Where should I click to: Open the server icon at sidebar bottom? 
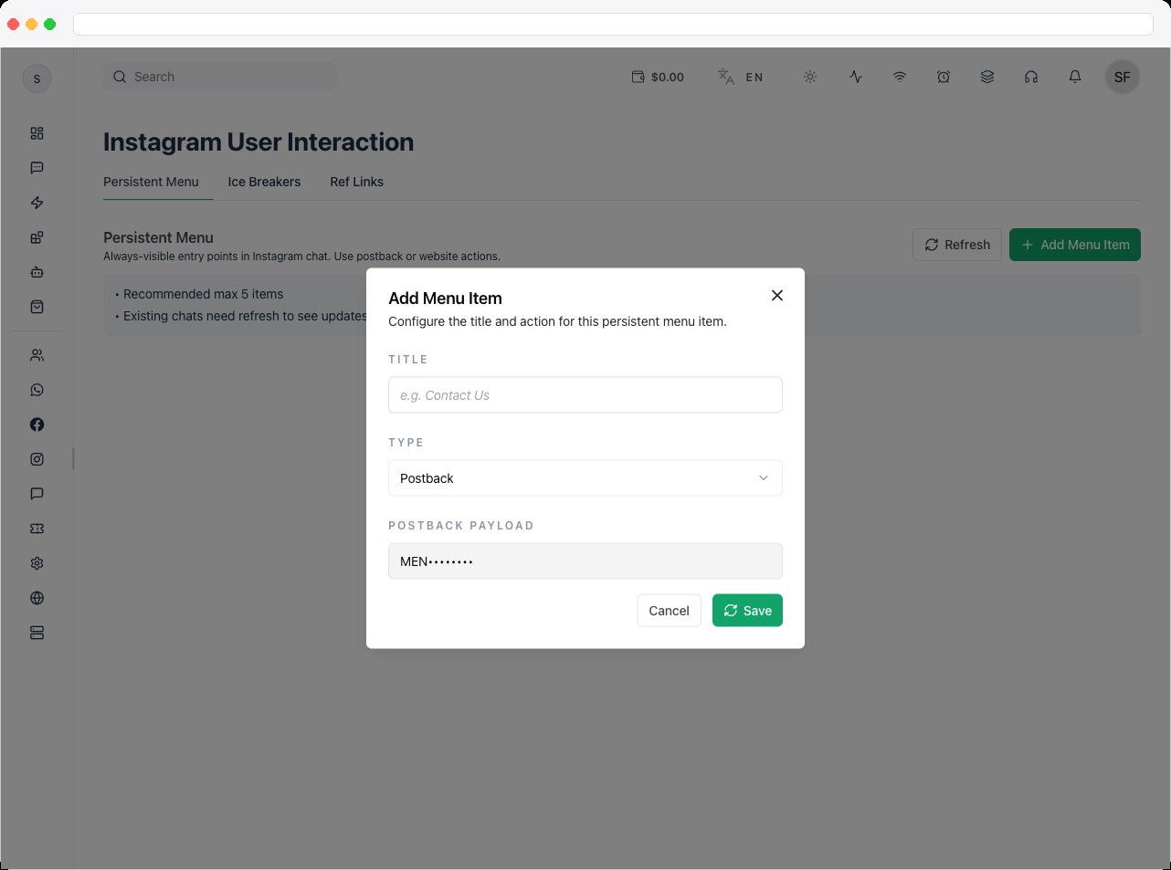37,633
